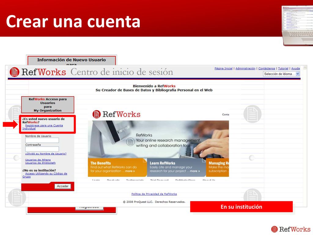Open the Página Inicial link

coord(223,68)
